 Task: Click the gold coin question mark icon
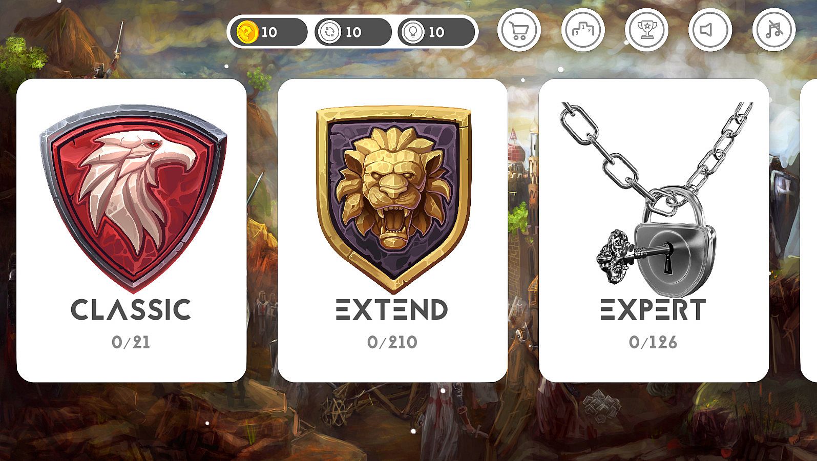coord(246,32)
